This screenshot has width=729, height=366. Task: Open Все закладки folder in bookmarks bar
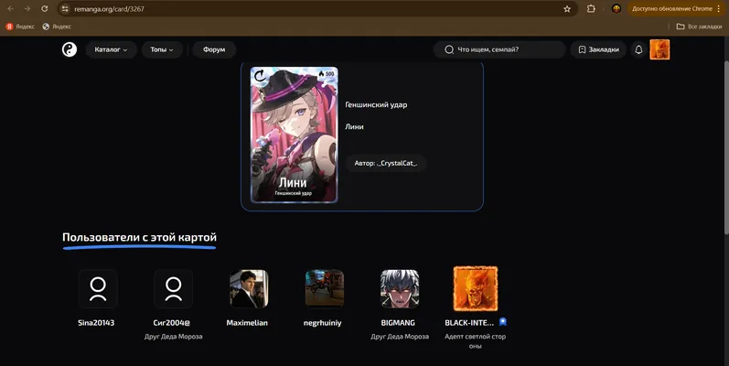coord(699,27)
